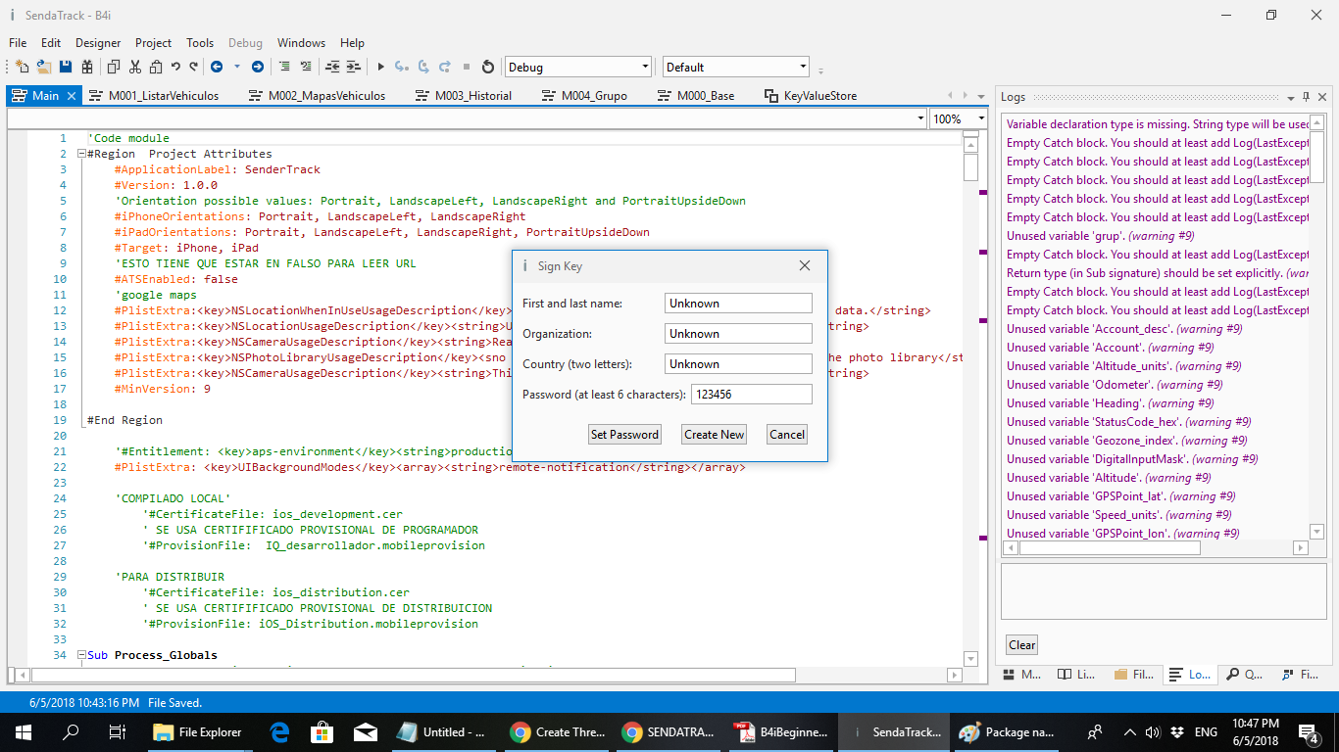
Task: Click the New file toolbar icon
Action: tap(22, 67)
